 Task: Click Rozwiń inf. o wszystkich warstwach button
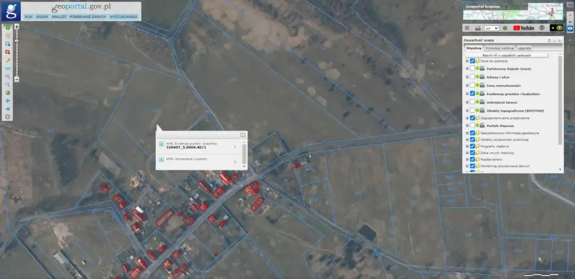coord(506,55)
